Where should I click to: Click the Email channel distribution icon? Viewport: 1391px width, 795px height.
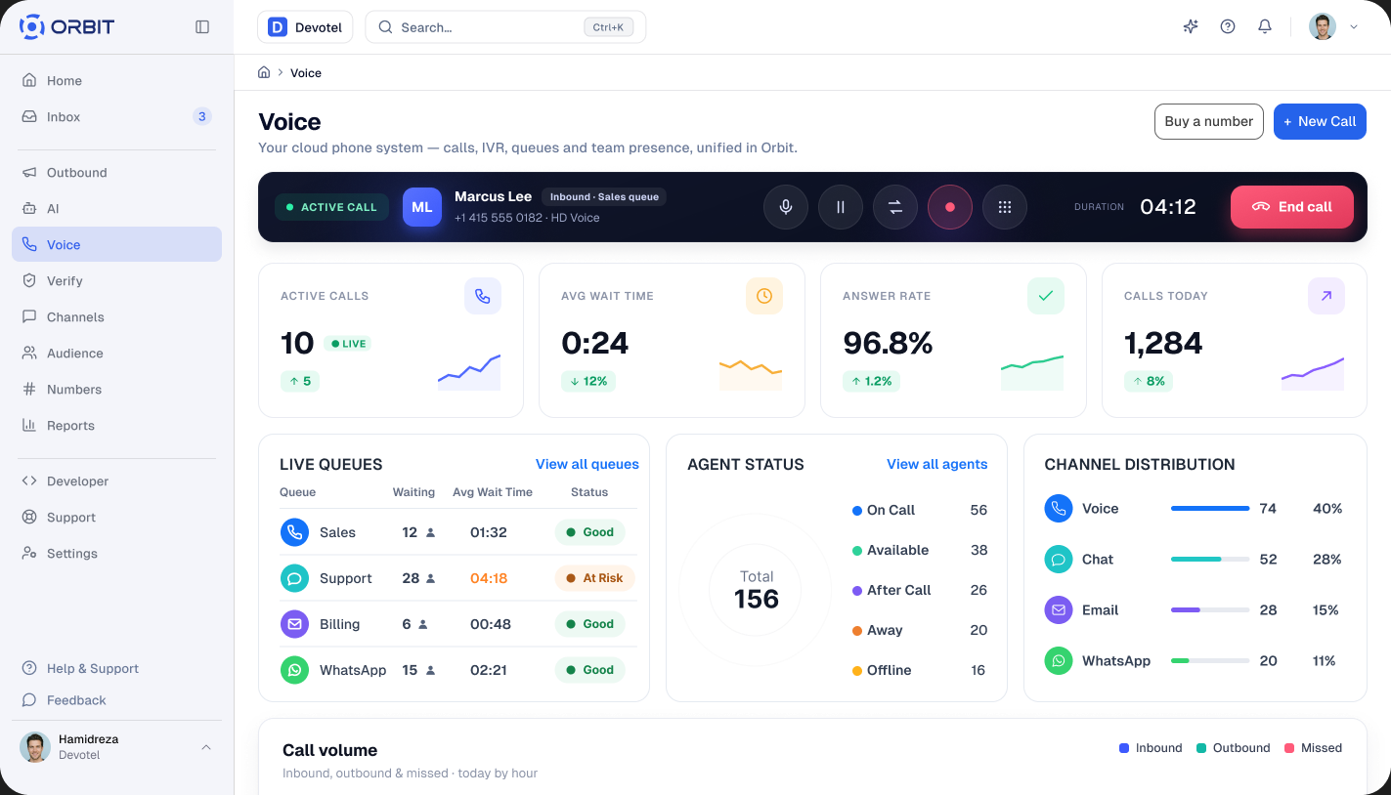coord(1059,610)
